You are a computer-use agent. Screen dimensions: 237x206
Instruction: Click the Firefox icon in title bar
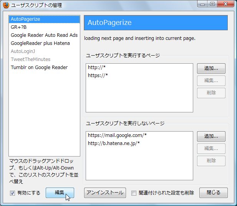6,5
